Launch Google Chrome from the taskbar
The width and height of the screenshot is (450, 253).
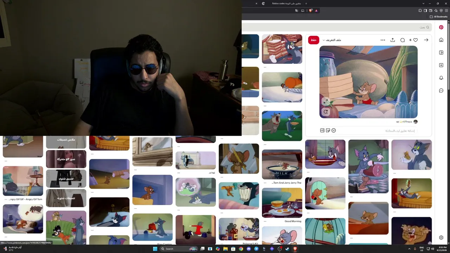(x=241, y=249)
